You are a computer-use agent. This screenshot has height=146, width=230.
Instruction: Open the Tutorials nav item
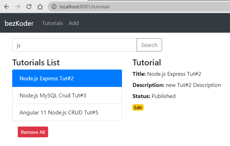[52, 23]
